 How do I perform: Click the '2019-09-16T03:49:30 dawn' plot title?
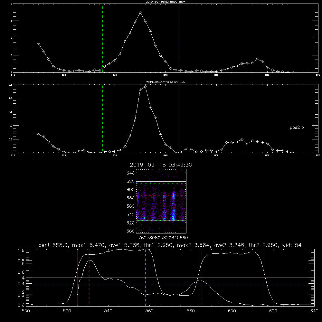pyautogui.click(x=166, y=1)
